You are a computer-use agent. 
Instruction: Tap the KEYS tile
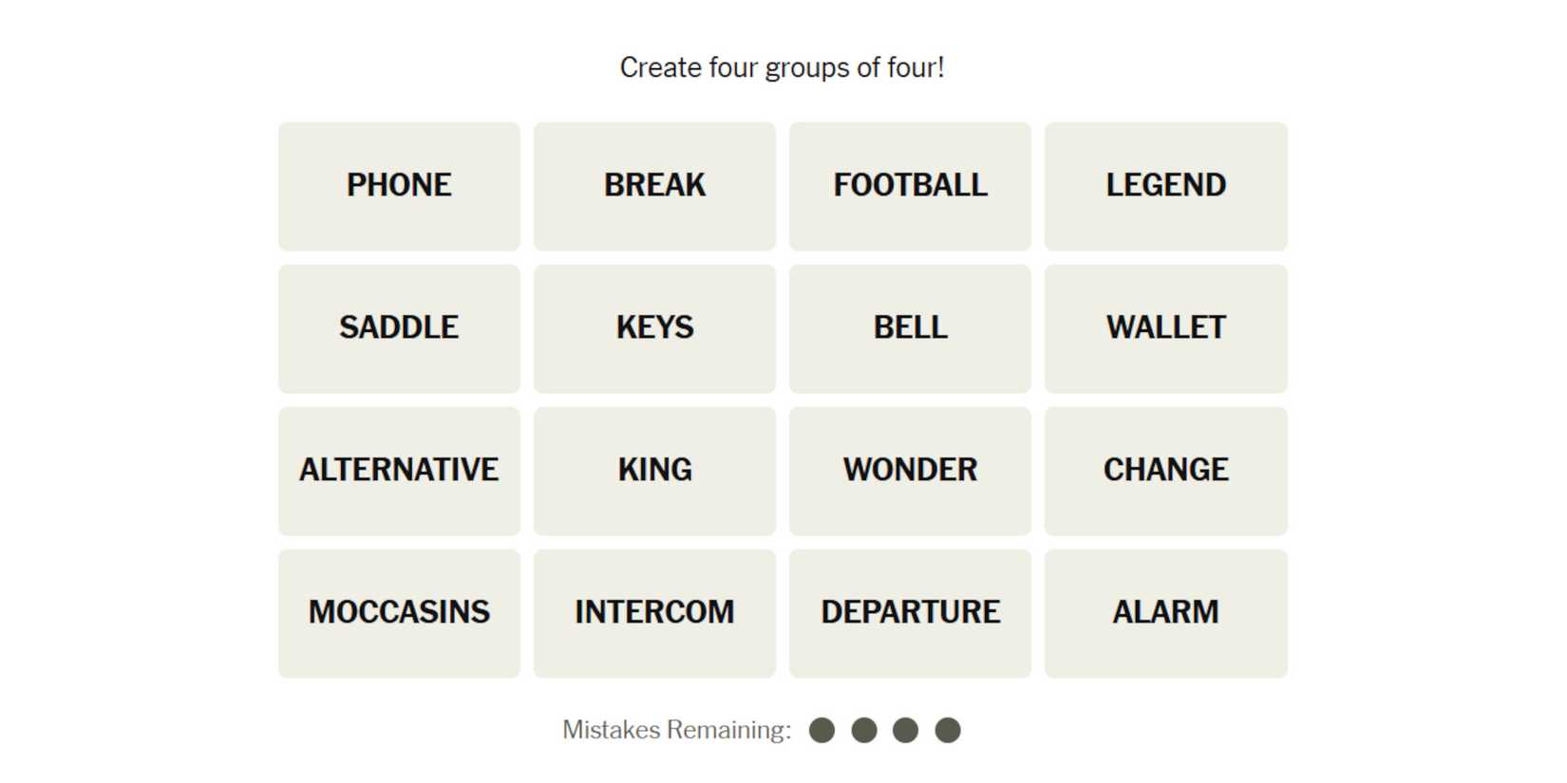pyautogui.click(x=654, y=328)
